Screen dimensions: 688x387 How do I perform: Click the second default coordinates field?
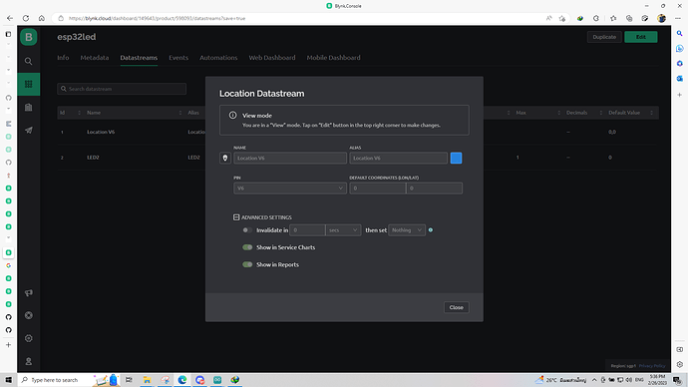(434, 189)
